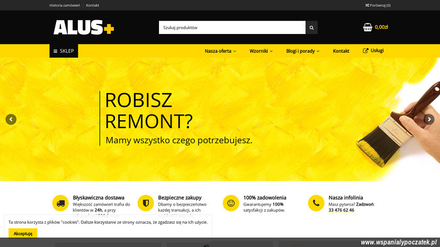440x247 pixels.
Task: Click the 33 476 62 46 phone number
Action: click(x=341, y=210)
